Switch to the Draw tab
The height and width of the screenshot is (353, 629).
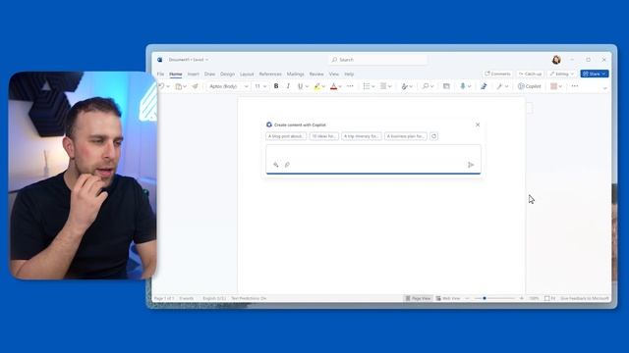[209, 75]
